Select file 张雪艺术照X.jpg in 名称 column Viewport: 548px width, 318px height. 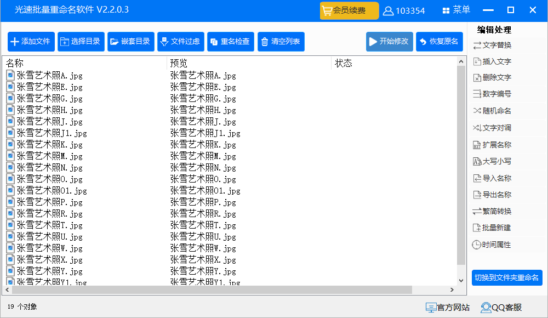click(50, 260)
